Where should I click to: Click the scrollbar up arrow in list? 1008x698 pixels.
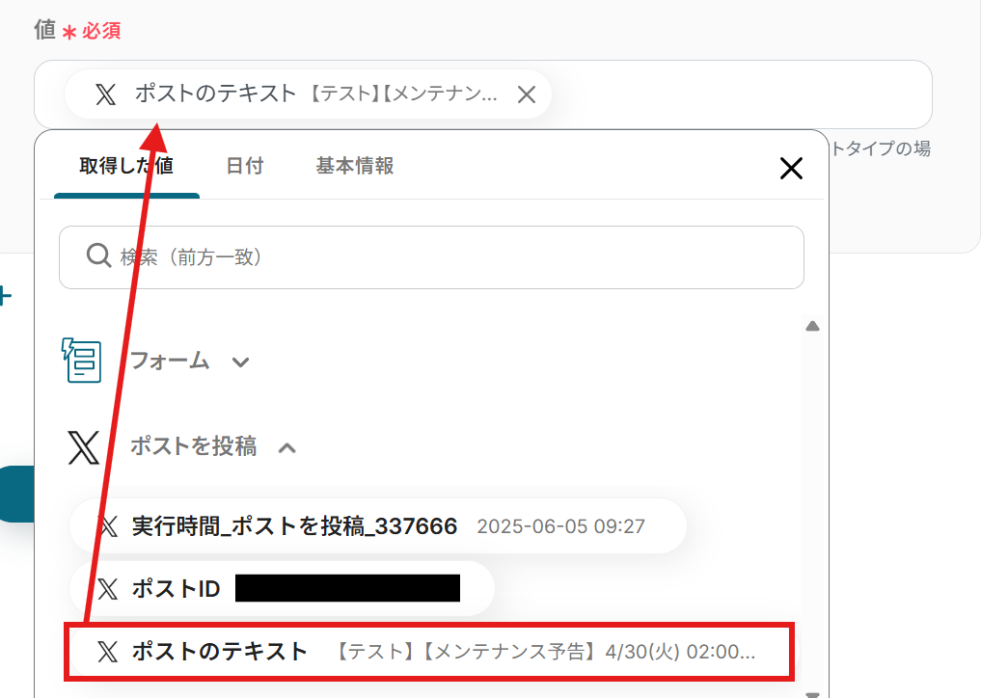[812, 327]
